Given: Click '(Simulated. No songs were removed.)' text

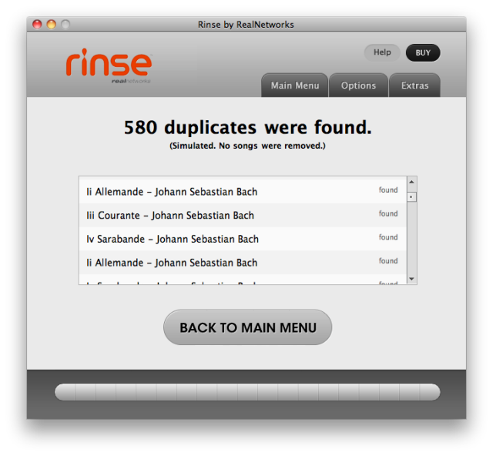Looking at the screenshot, I should click(x=248, y=146).
